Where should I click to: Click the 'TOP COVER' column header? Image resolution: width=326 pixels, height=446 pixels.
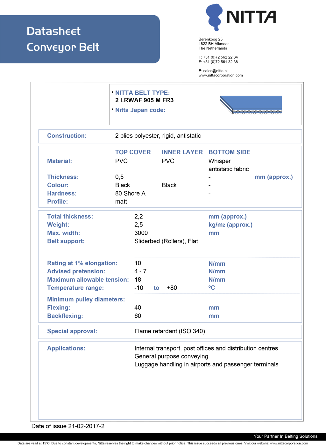click(x=133, y=152)
